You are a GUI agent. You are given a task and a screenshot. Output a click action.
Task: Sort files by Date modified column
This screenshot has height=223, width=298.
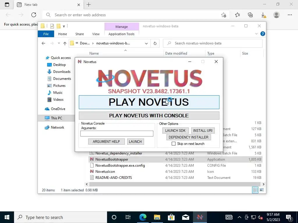(184, 53)
